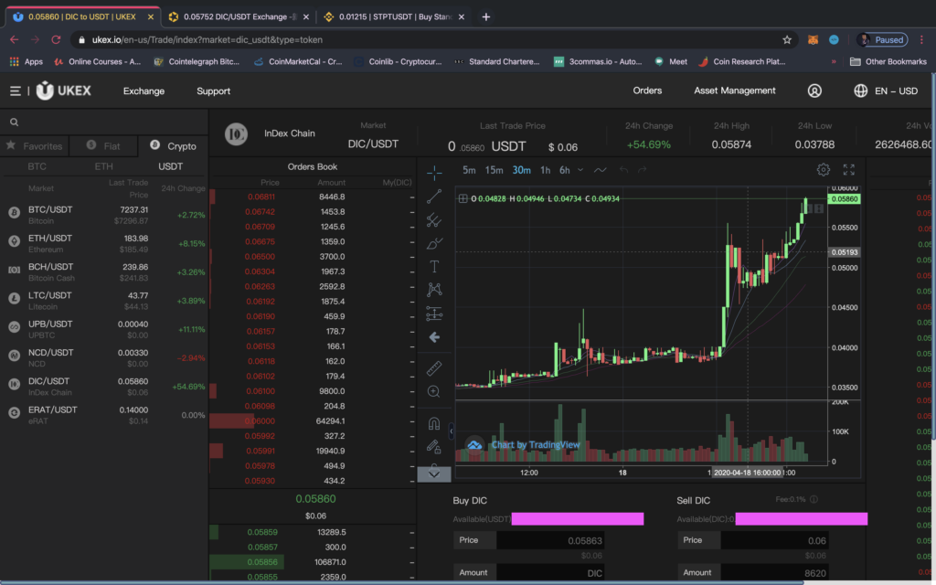Expand more drawing tools with bottom chevron
The height and width of the screenshot is (585, 936).
point(434,474)
